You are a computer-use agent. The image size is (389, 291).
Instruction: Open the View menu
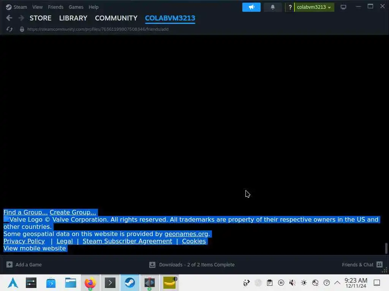pyautogui.click(x=37, y=7)
